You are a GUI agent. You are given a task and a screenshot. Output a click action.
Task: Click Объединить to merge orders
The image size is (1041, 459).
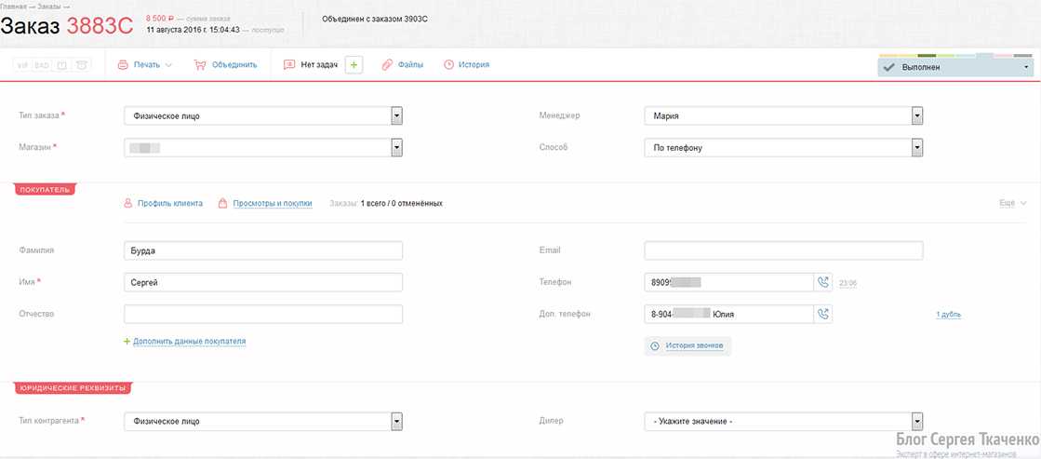coord(225,65)
